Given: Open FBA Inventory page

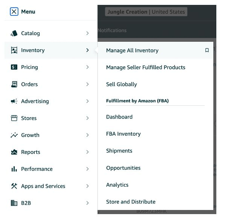Looking at the screenshot, I should [123, 134].
